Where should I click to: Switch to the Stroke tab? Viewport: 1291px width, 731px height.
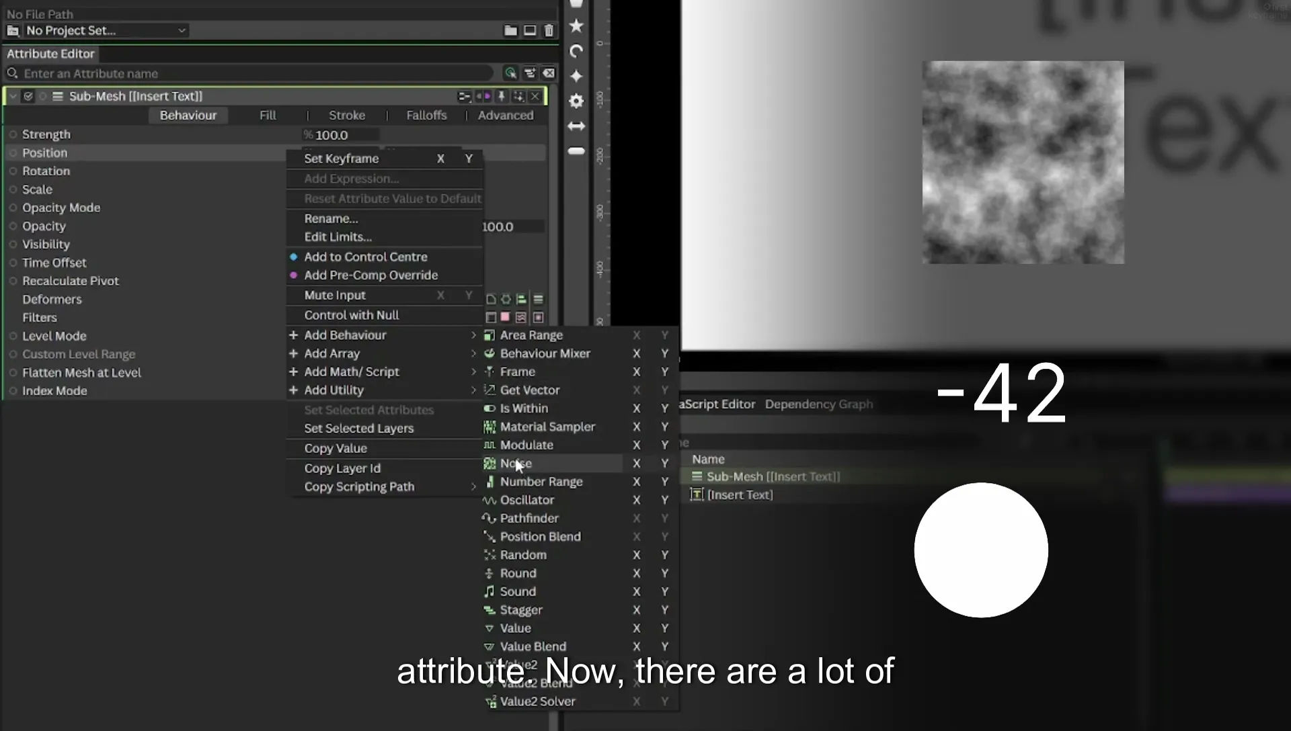coord(347,115)
